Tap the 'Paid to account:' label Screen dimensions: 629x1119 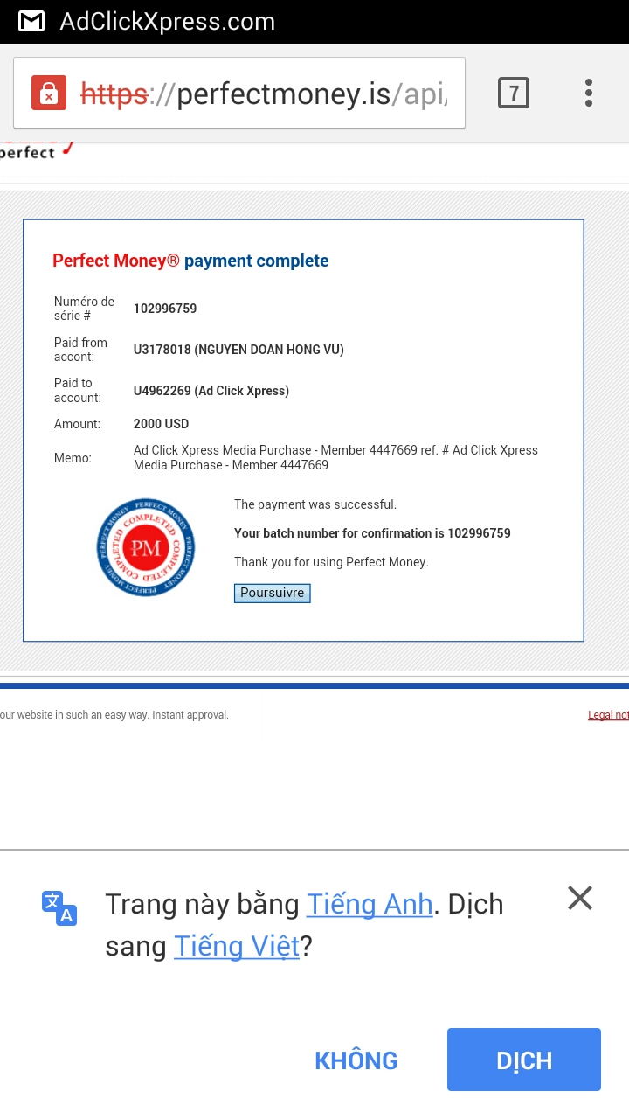click(x=78, y=391)
